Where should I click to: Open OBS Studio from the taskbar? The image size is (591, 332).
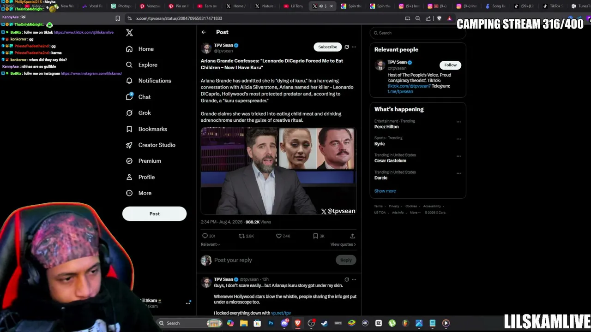311,323
